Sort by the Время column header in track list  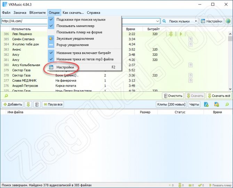[x=130, y=29]
